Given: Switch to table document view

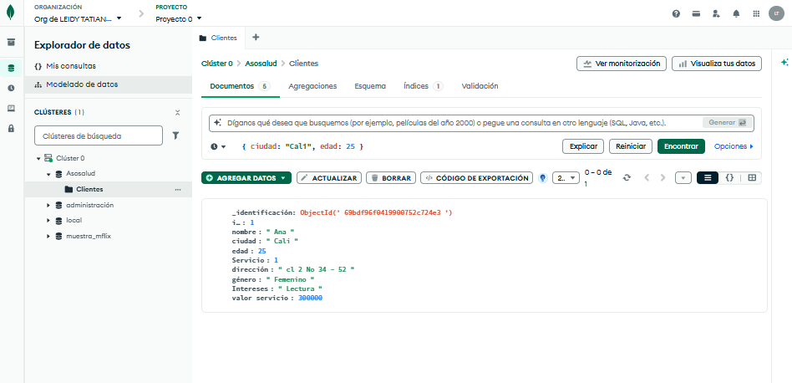Looking at the screenshot, I should click(752, 178).
